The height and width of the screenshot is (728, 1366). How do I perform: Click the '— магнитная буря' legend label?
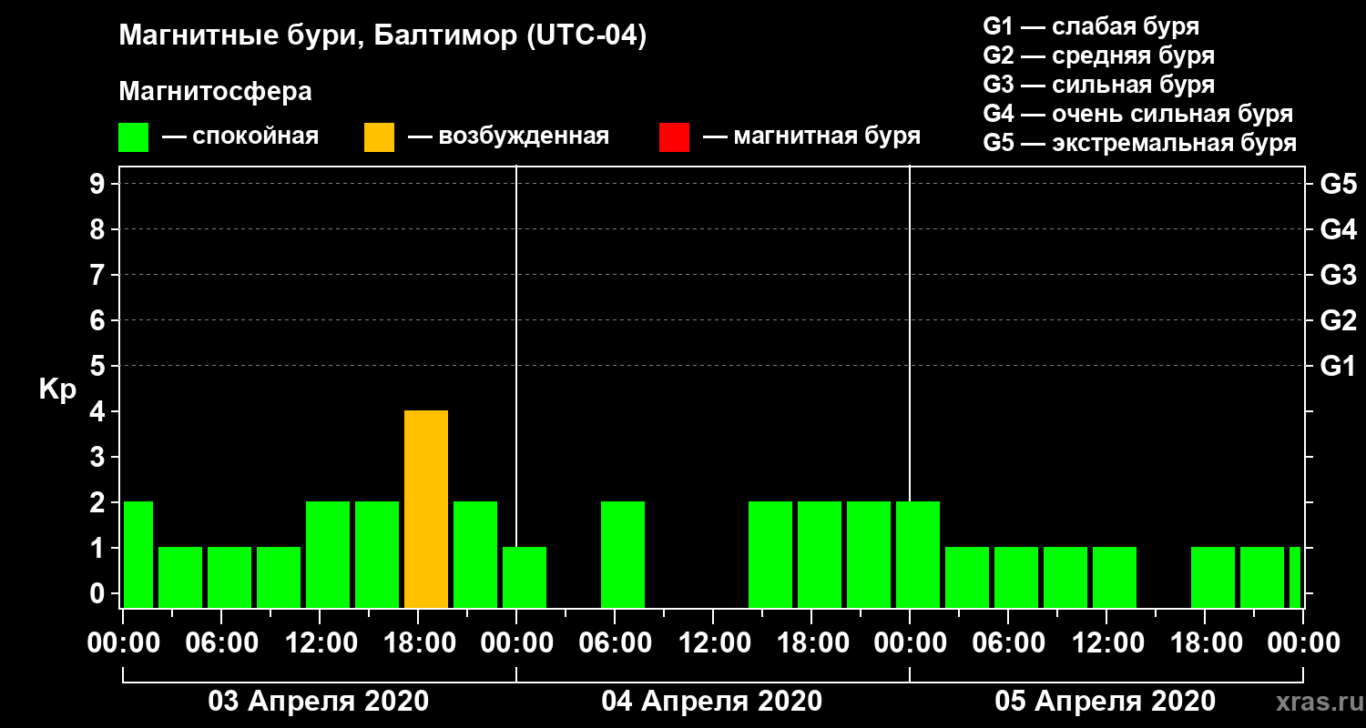point(812,136)
